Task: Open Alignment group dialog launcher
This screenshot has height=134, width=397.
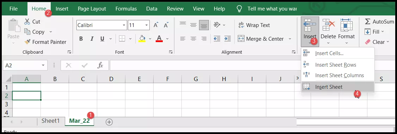Action: click(x=294, y=52)
